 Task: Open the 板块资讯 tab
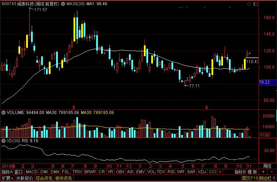pyautogui.click(x=63, y=178)
